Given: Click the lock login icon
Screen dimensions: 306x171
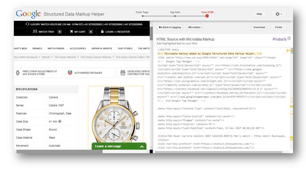Looking at the screenshot, I should click(102, 31).
